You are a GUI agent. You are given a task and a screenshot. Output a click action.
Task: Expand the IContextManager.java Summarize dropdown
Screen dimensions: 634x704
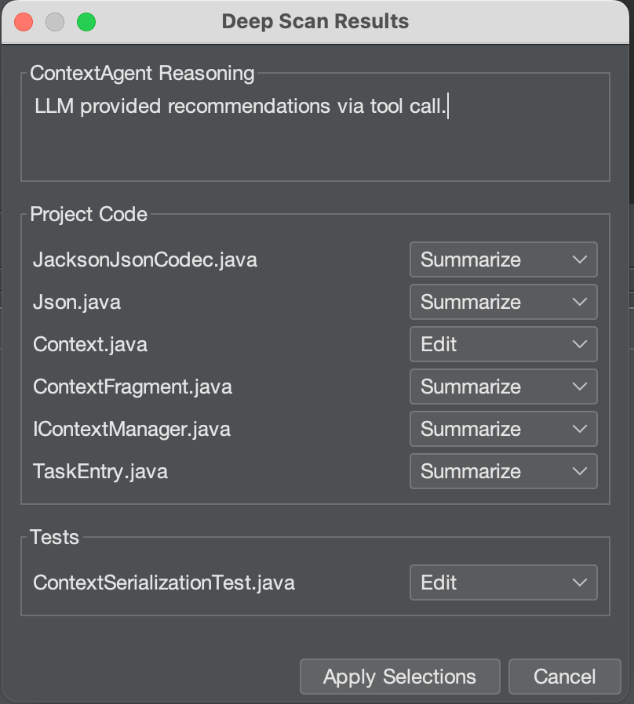tap(503, 429)
